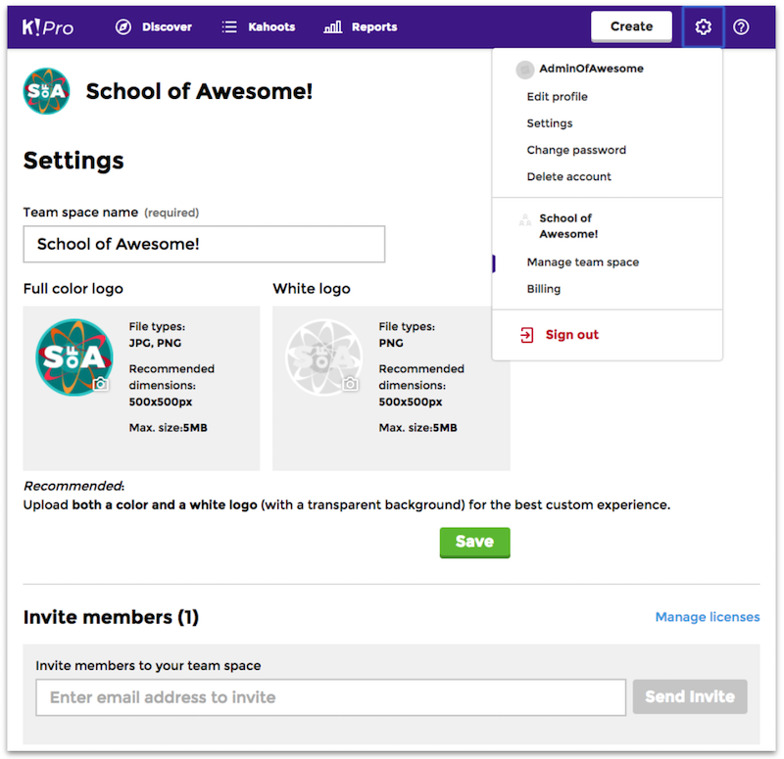The width and height of the screenshot is (784, 759).
Task: Click the green Save button
Action: (475, 543)
